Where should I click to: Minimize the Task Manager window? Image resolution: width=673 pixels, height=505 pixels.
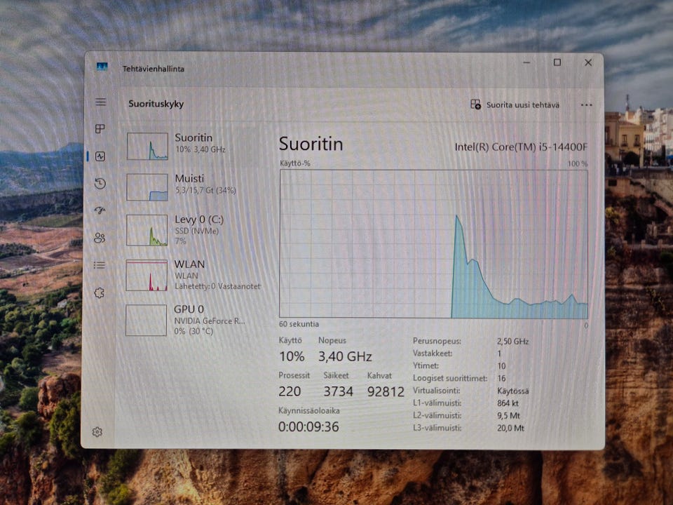(526, 62)
